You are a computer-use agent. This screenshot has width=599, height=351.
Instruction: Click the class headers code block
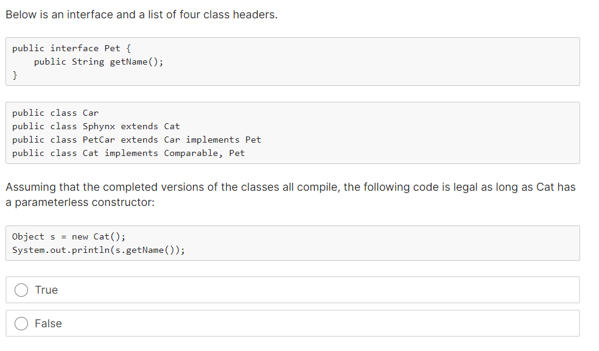[292, 132]
